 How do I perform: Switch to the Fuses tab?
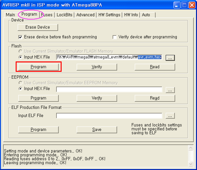point(47,15)
